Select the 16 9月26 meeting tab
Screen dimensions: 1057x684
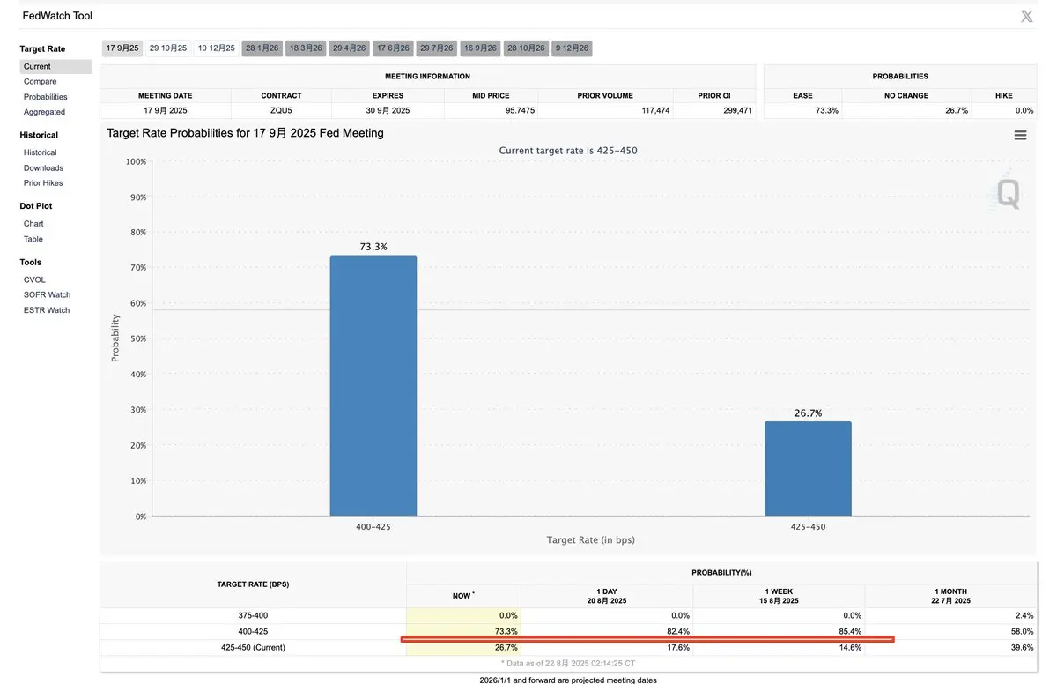[x=480, y=48]
